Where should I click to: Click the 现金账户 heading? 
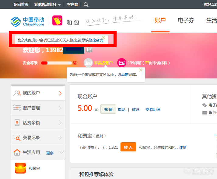point(87,96)
